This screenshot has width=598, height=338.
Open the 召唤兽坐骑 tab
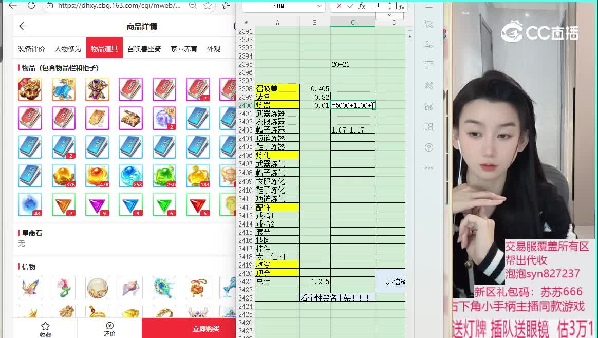(144, 49)
